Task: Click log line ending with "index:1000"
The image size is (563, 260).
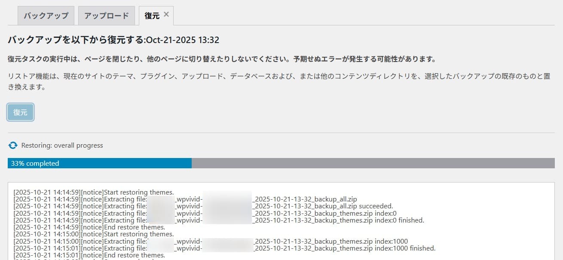Action: tap(211, 241)
